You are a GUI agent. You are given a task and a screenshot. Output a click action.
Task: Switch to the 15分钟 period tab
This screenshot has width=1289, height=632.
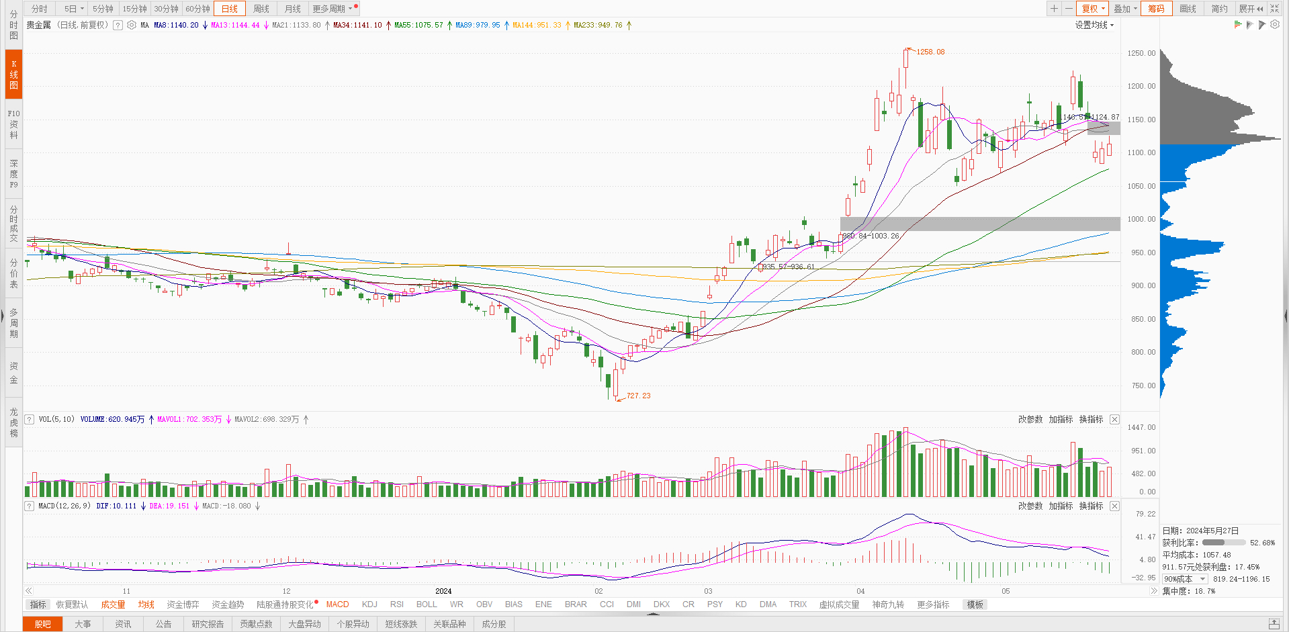[134, 9]
